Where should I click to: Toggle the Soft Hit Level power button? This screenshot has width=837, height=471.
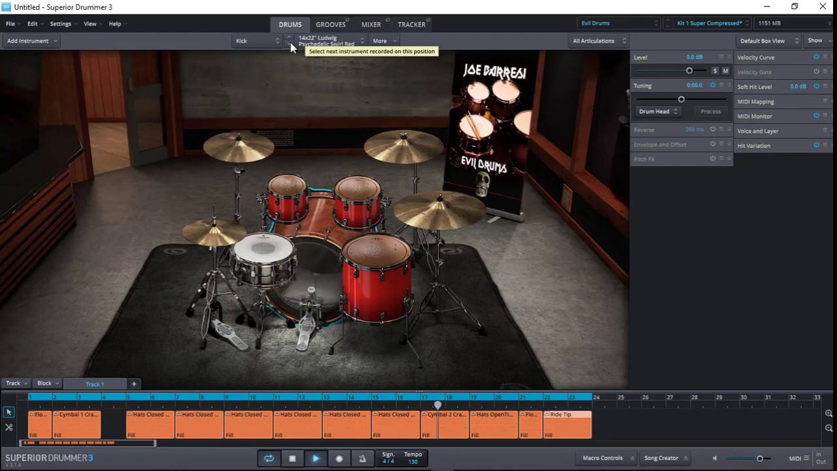point(816,86)
